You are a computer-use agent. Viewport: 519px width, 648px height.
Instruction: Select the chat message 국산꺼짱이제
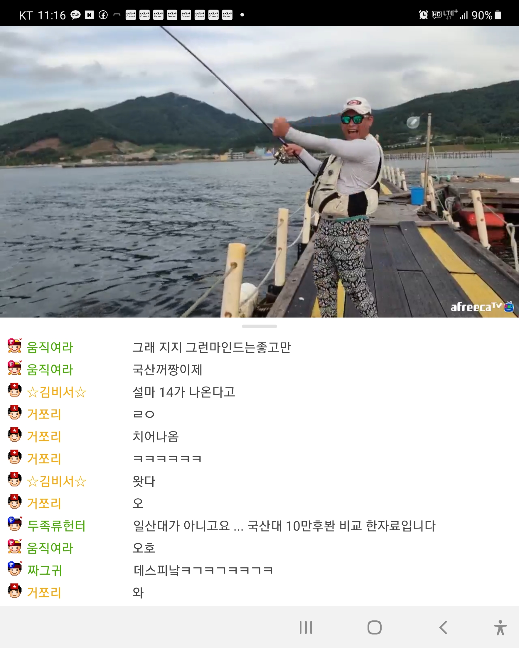[x=167, y=370]
